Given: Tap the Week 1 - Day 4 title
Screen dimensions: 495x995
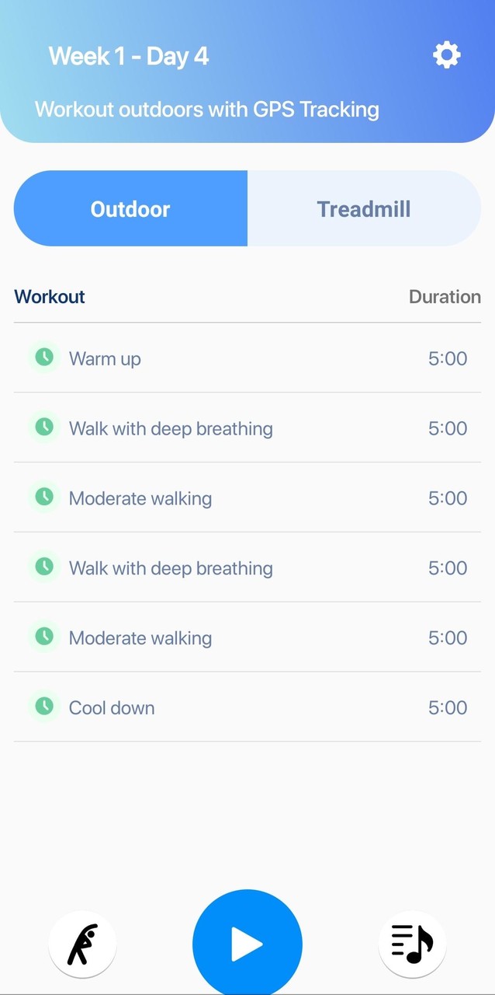Looking at the screenshot, I should 129,55.
